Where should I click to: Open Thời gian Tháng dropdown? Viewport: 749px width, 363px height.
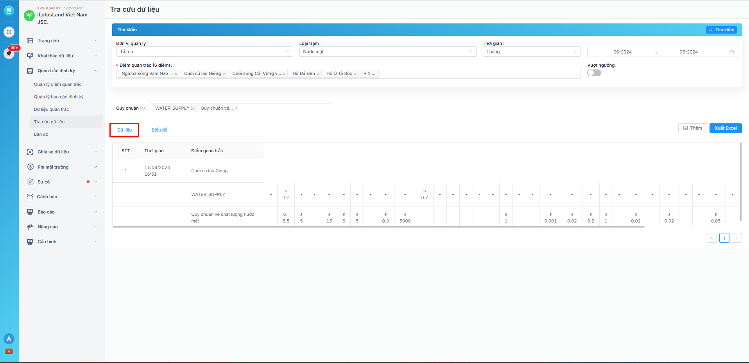click(x=532, y=52)
